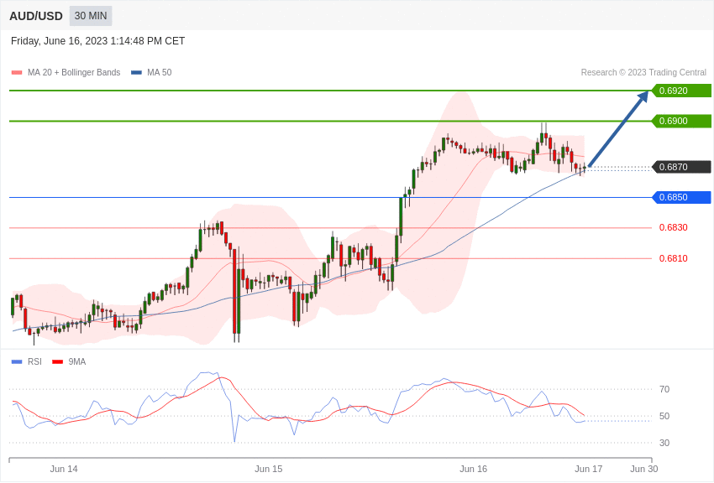Click the dark 0.6870 current price tag
Viewport: 714px width, 483px height.
pyautogui.click(x=681, y=167)
